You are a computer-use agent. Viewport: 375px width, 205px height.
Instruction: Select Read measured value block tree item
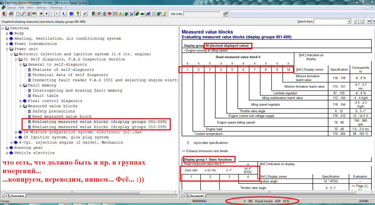click(62, 117)
